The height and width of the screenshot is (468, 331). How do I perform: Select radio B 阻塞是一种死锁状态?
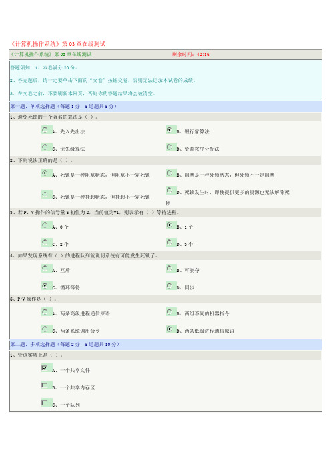[x=170, y=173]
